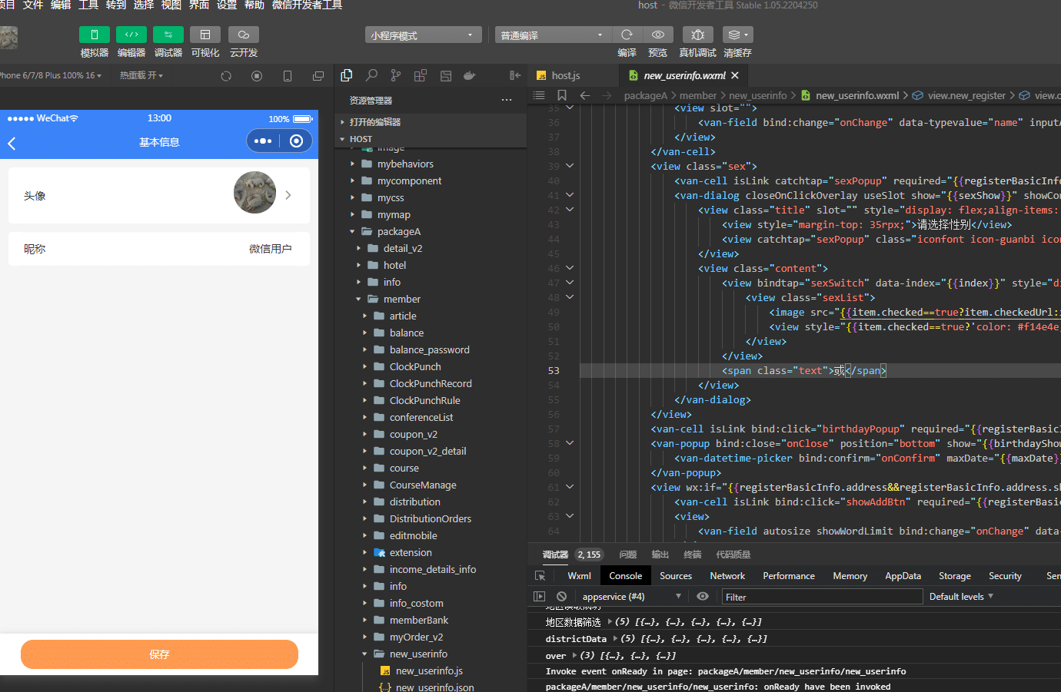This screenshot has height=692, width=1061.
Task: Open the 终端 terminal tab
Action: (693, 555)
